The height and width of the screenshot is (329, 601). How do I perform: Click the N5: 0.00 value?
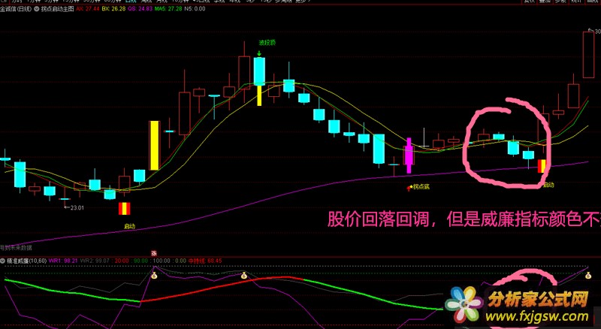pos(195,9)
